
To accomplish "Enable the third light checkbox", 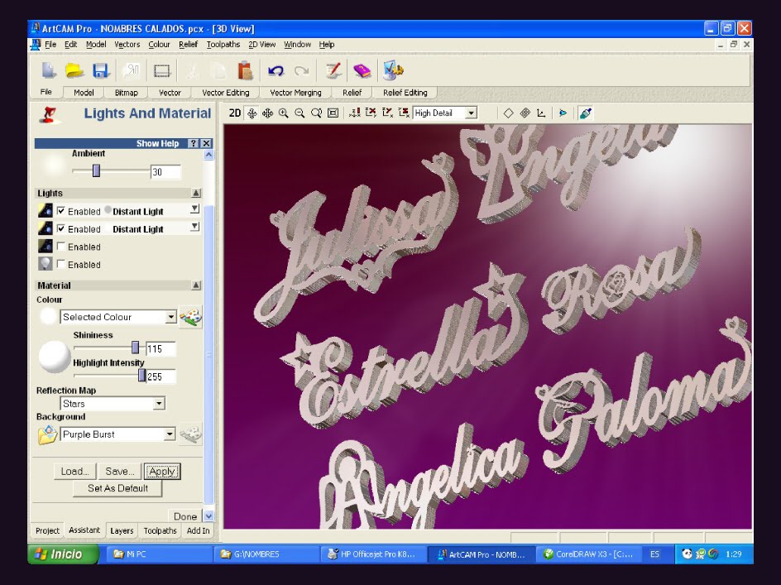I will click(x=60, y=246).
